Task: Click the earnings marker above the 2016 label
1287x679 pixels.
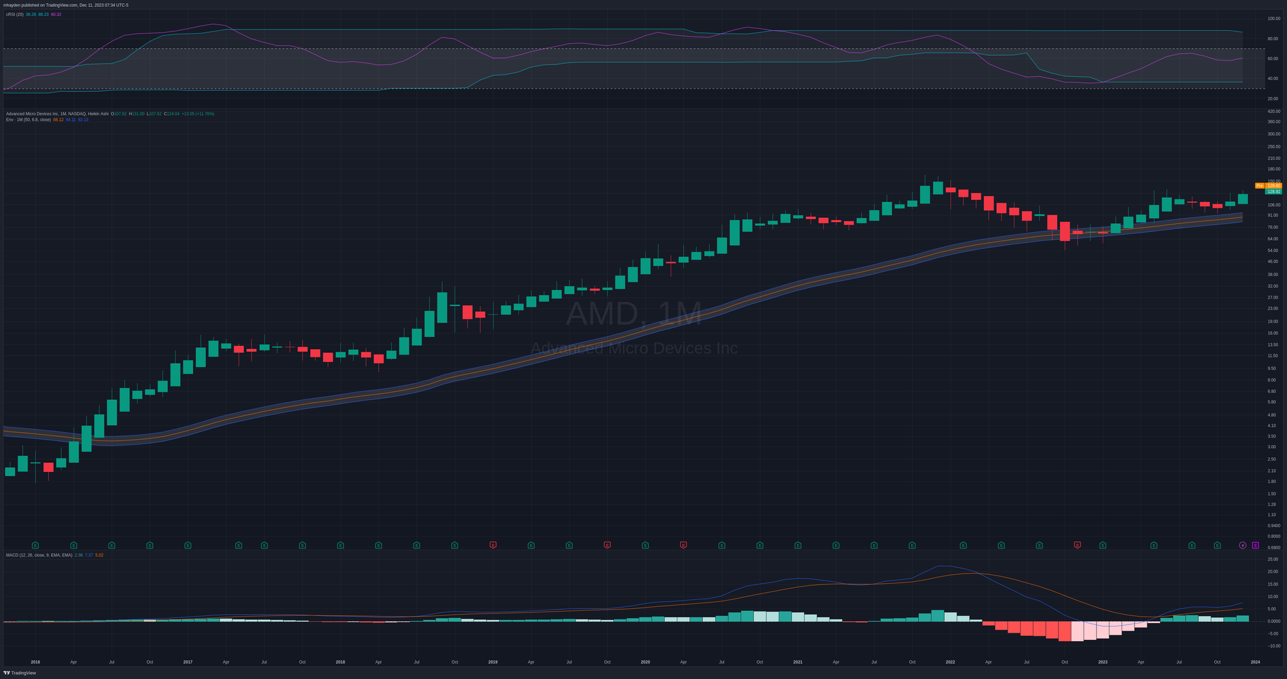Action: pyautogui.click(x=35, y=545)
